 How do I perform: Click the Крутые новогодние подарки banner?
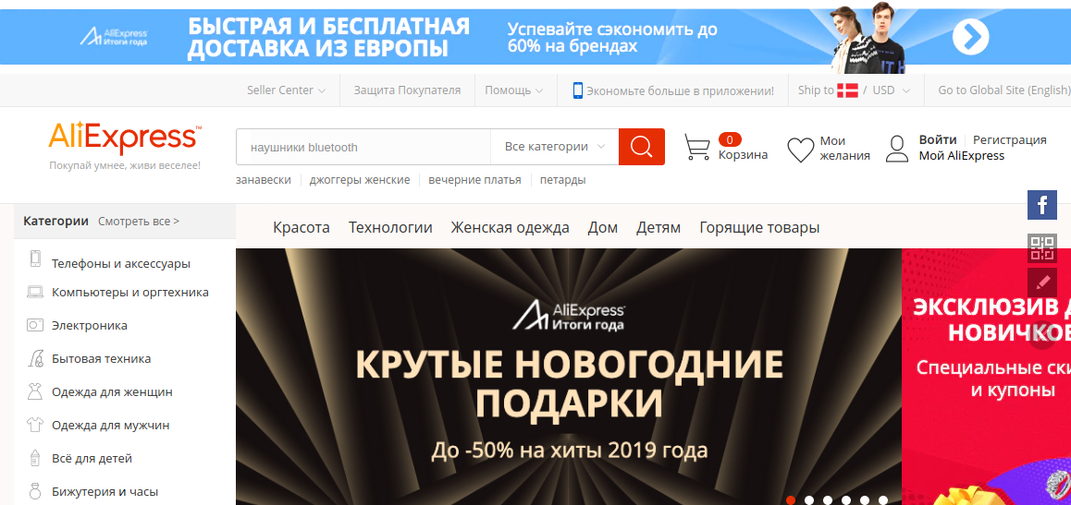point(568,376)
